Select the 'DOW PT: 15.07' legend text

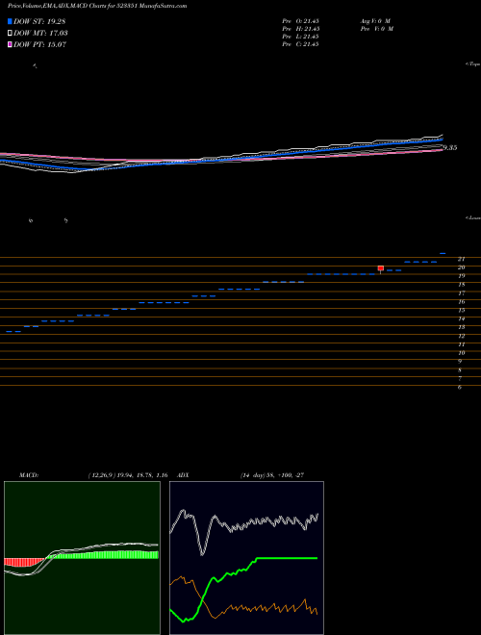(x=39, y=44)
